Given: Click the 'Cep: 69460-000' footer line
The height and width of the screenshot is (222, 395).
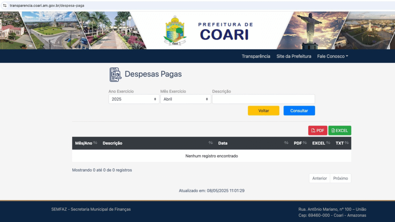Looking at the screenshot, I should [332, 215].
